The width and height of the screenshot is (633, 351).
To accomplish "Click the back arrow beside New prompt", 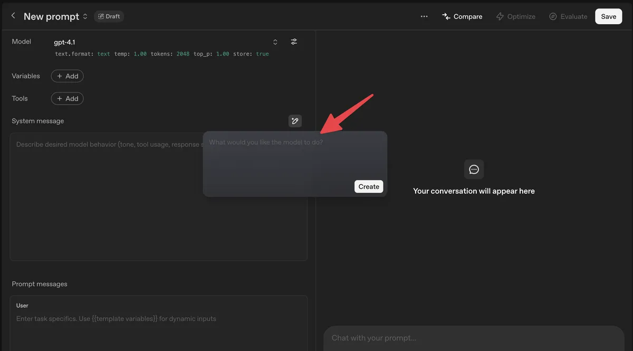I will (13, 16).
